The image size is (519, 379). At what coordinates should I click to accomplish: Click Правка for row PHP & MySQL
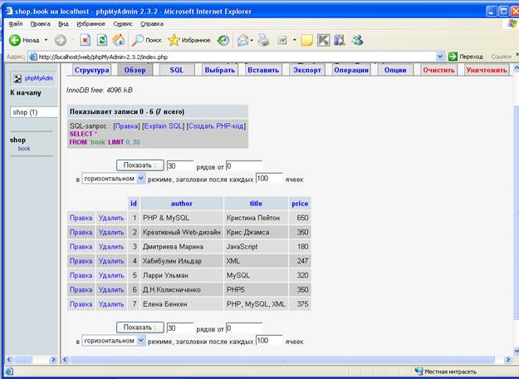tap(81, 218)
